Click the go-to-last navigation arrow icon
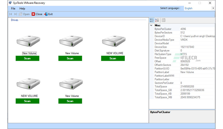 click(x=15, y=14)
